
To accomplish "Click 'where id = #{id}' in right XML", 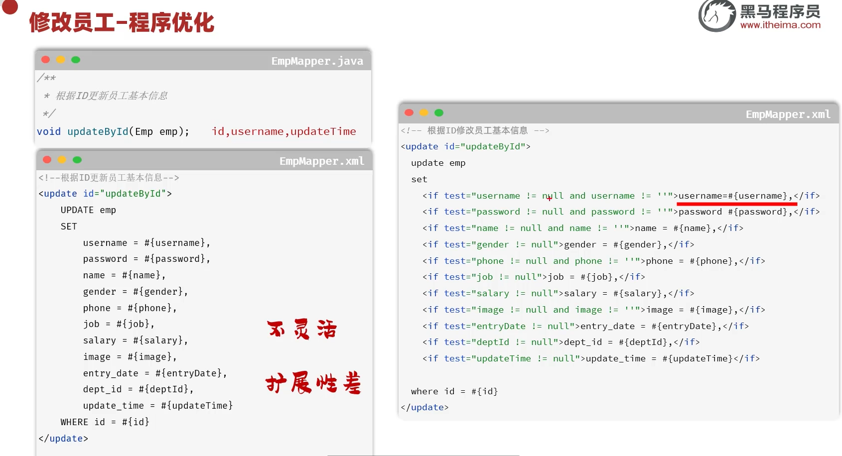I will [x=454, y=391].
